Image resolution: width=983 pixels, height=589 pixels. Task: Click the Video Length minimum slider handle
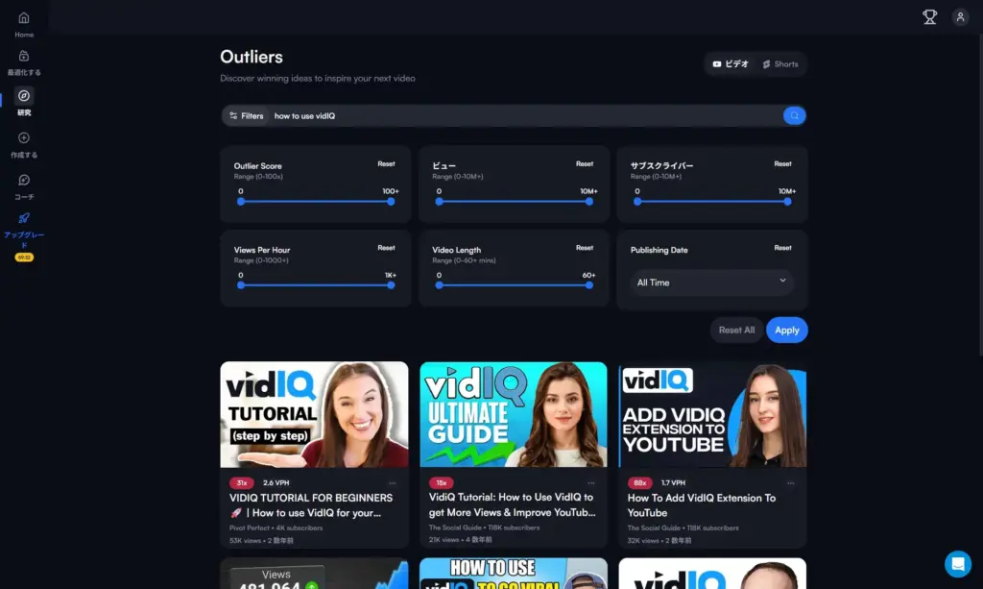[x=439, y=285]
